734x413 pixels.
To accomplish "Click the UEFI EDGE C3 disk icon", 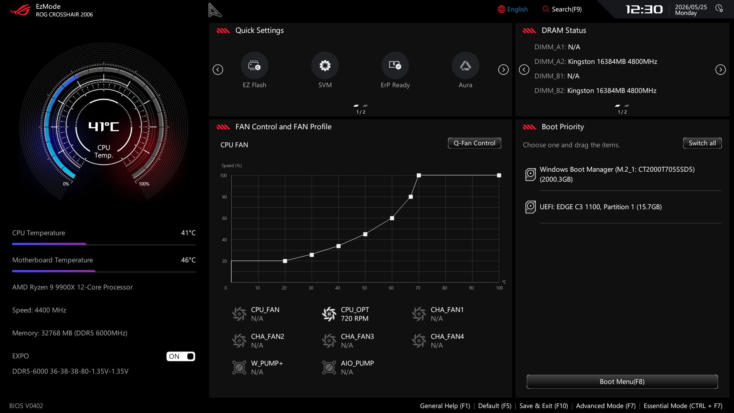I will [530, 207].
